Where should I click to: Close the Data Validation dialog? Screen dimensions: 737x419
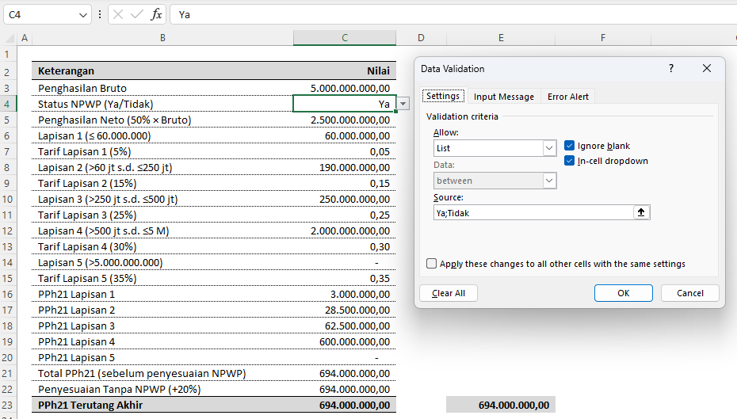click(x=707, y=69)
